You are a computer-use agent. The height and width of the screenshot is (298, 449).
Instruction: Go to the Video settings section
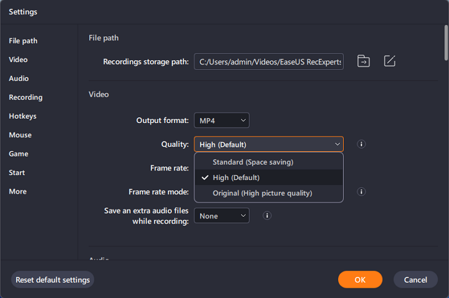coord(18,60)
